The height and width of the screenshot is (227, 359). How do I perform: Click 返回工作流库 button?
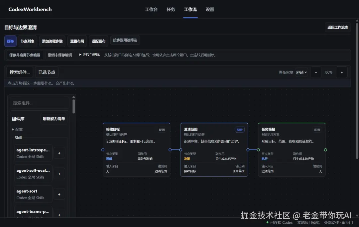point(338,28)
